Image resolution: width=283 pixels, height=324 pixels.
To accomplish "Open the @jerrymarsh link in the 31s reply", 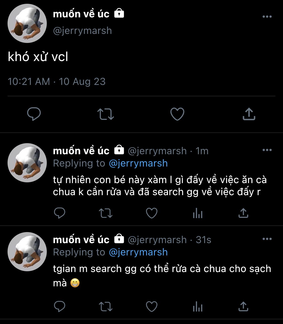I will (138, 252).
